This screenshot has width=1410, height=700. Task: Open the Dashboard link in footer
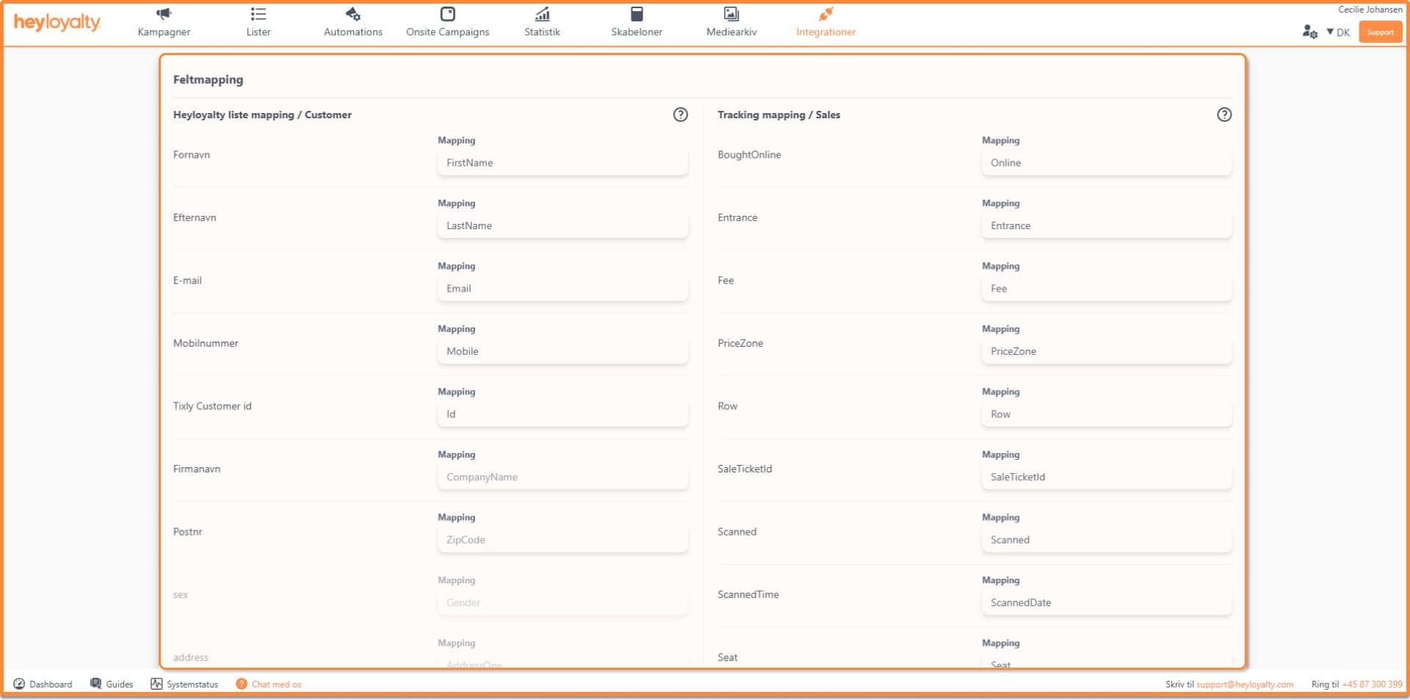click(x=43, y=684)
